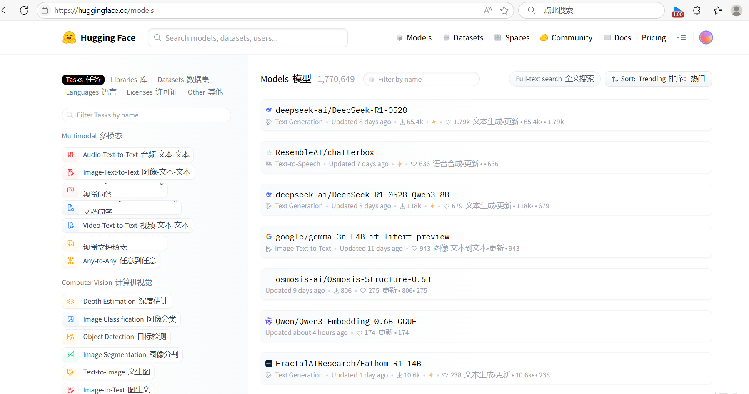
Task: Open Models in the top navigation
Action: coord(414,37)
